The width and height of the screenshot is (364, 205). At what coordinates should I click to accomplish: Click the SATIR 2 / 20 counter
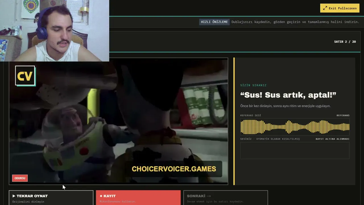[345, 42]
